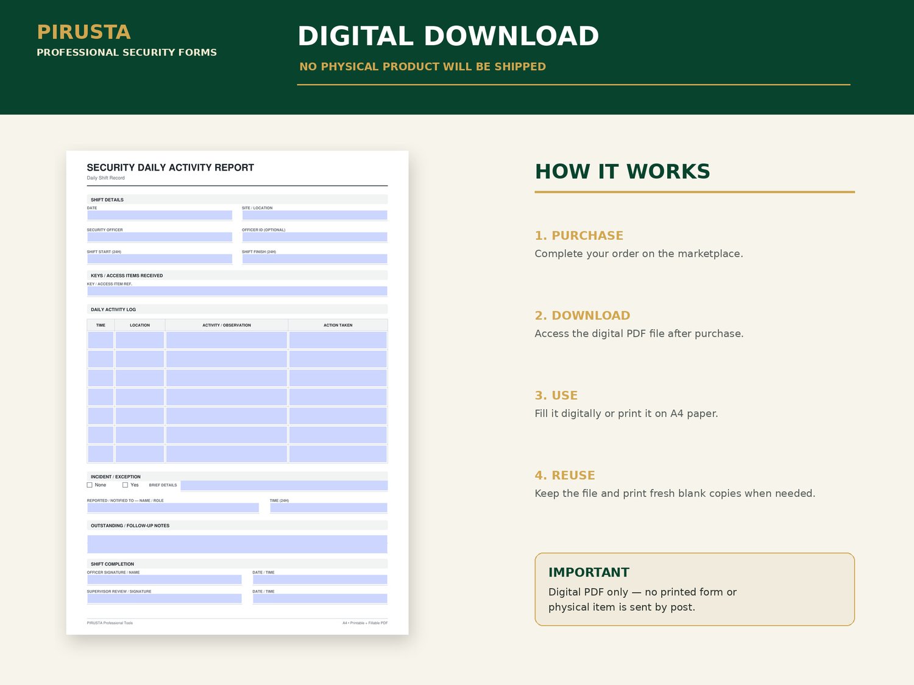The width and height of the screenshot is (914, 685).
Task: Click 'Access the digital PDF file after purchase.'
Action: click(639, 334)
